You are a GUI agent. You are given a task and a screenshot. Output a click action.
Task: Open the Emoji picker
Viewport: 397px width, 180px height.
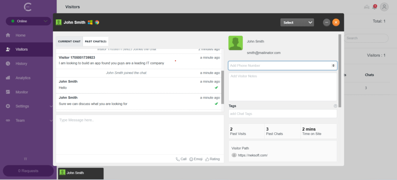tap(196, 159)
